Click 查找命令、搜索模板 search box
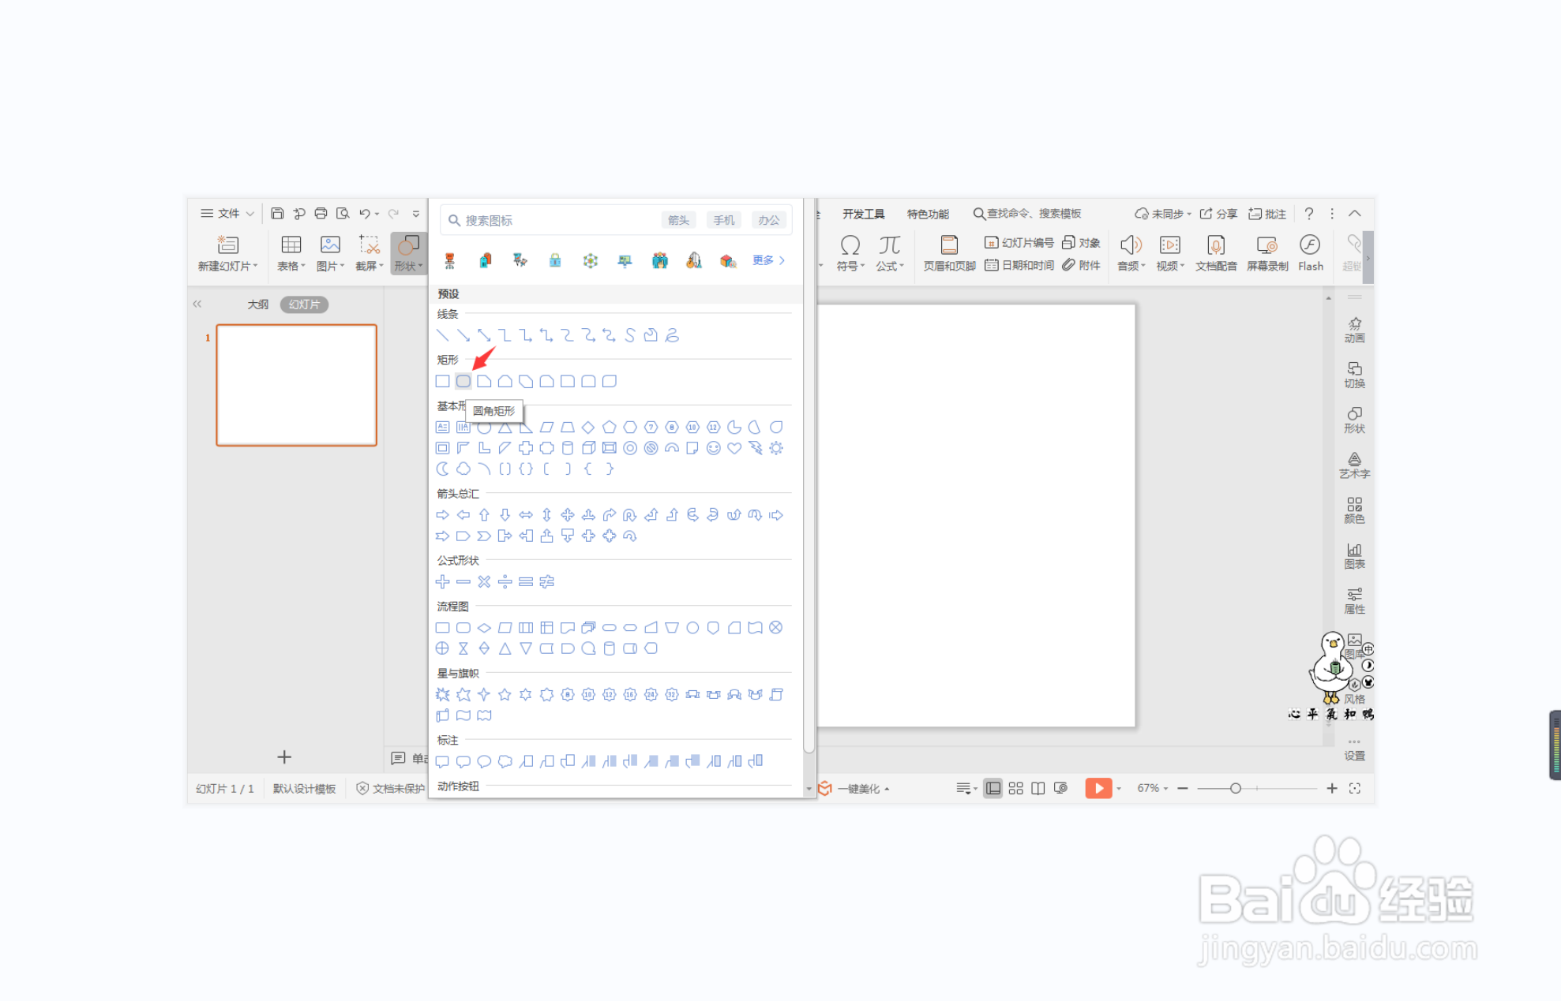1561x1001 pixels. 1026,214
